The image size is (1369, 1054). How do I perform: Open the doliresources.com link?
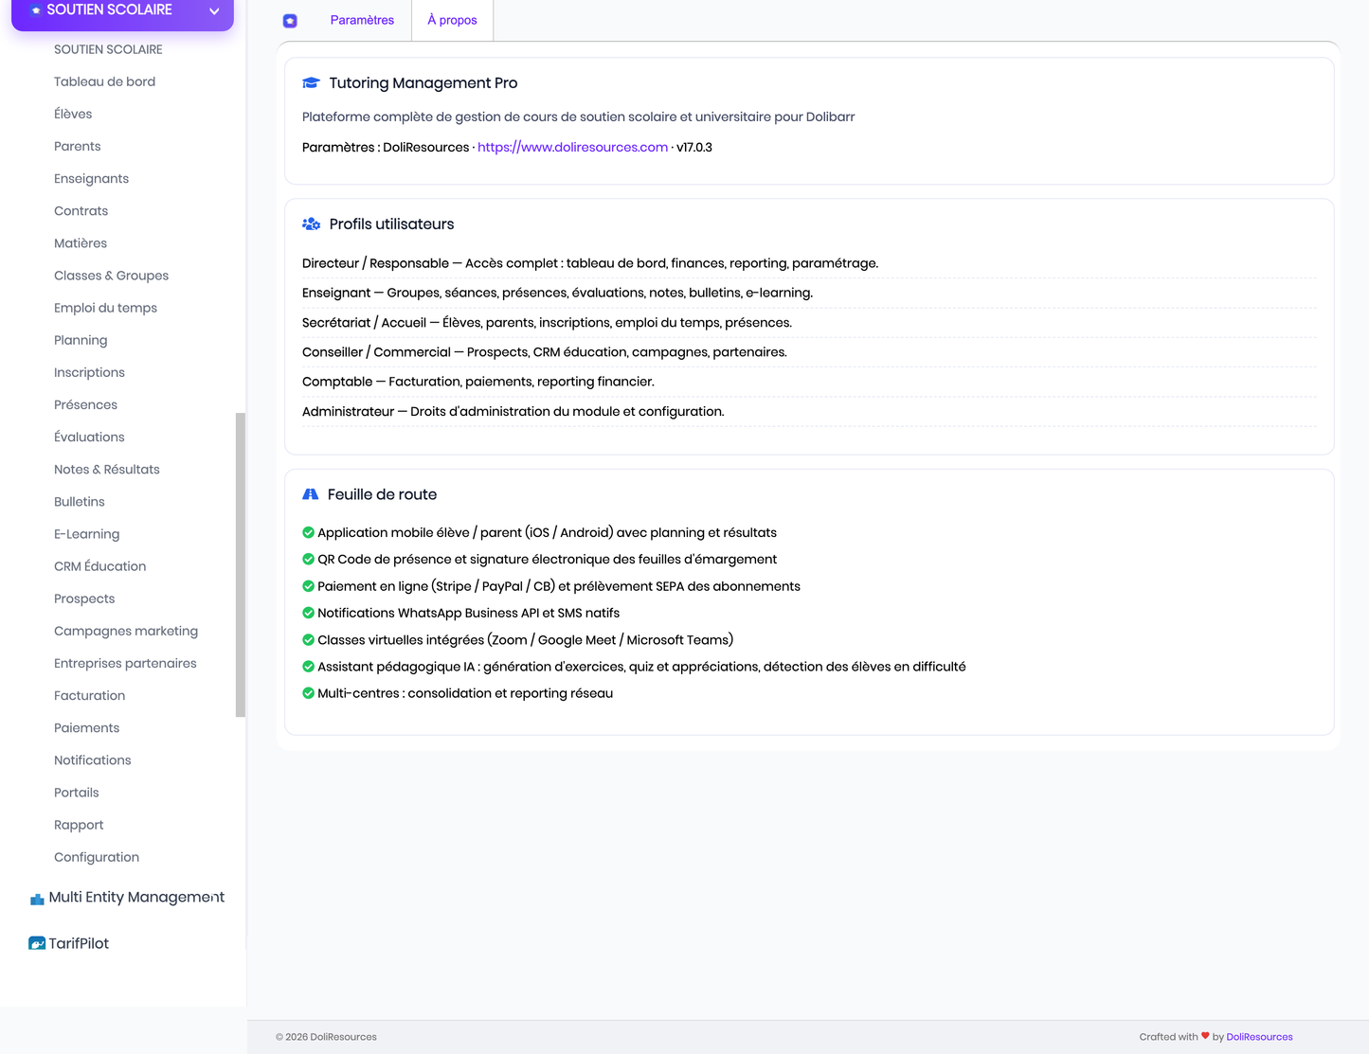(572, 147)
